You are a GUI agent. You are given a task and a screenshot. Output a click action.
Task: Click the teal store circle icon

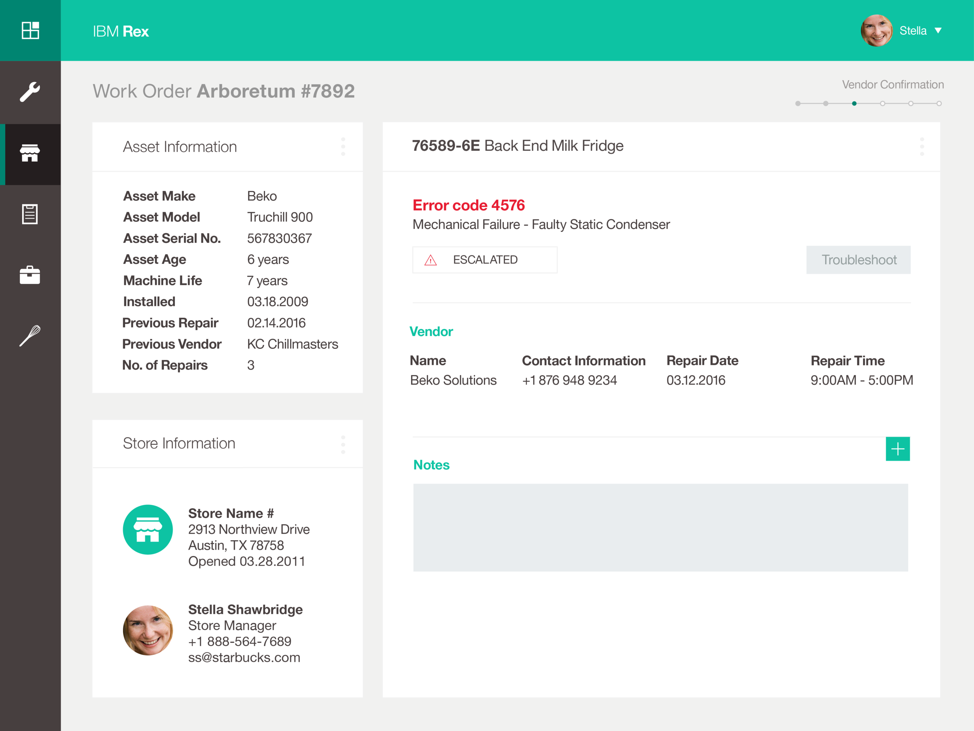(148, 529)
